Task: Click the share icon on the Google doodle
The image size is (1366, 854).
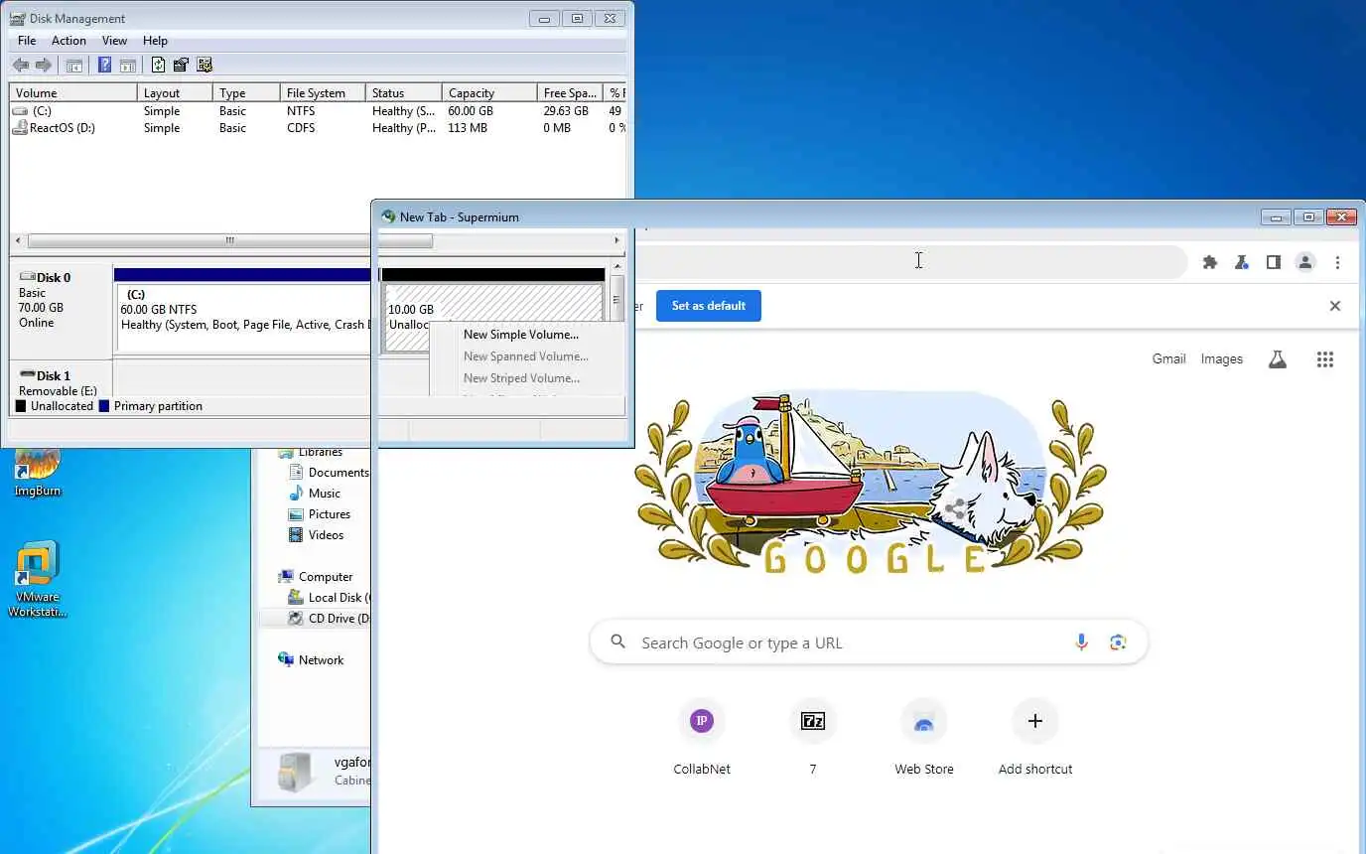Action: pyautogui.click(x=954, y=509)
